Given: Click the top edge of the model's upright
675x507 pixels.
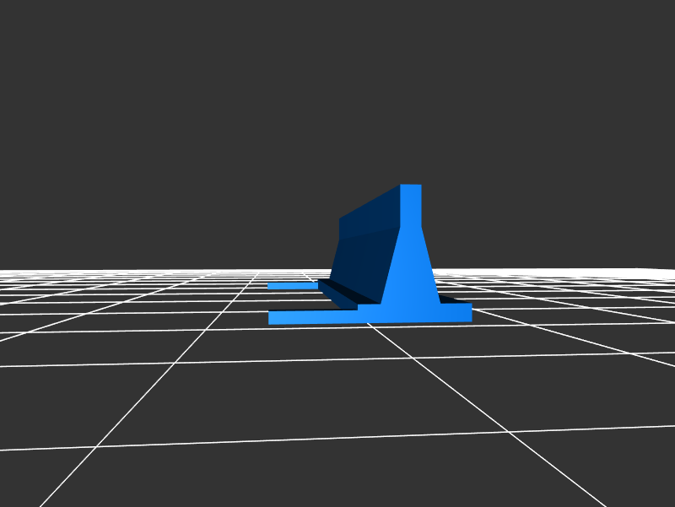Looking at the screenshot, I should click(411, 186).
